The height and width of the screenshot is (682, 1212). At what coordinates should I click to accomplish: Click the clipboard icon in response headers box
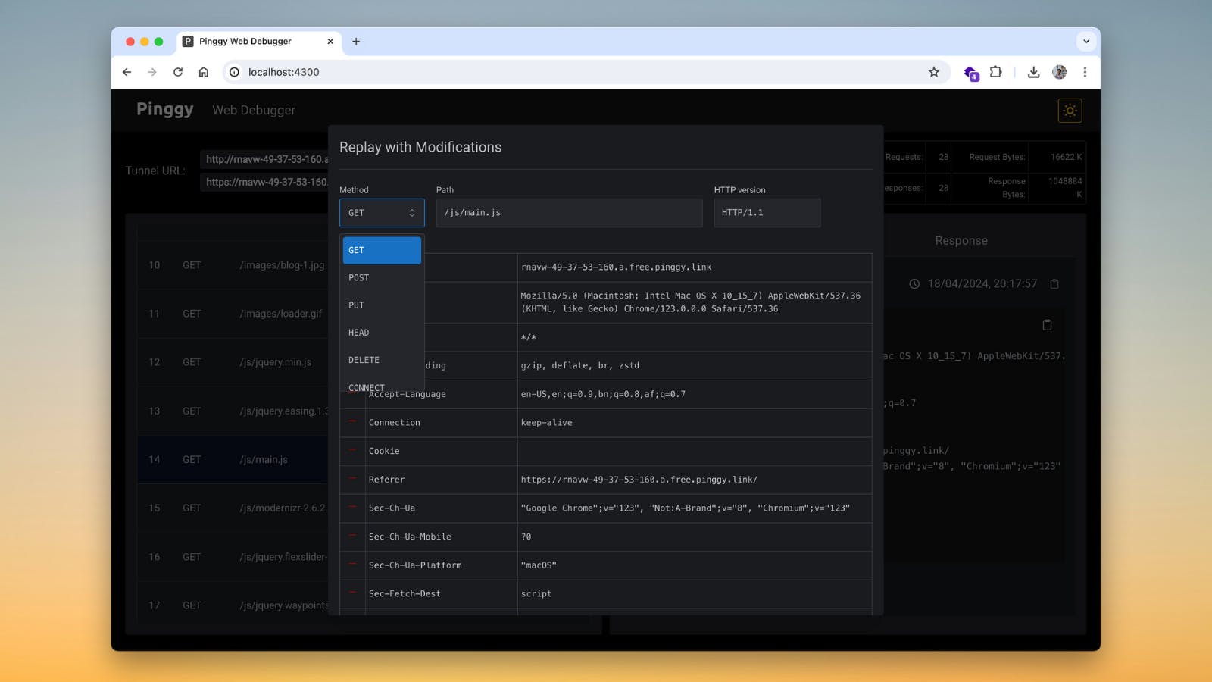1047,325
